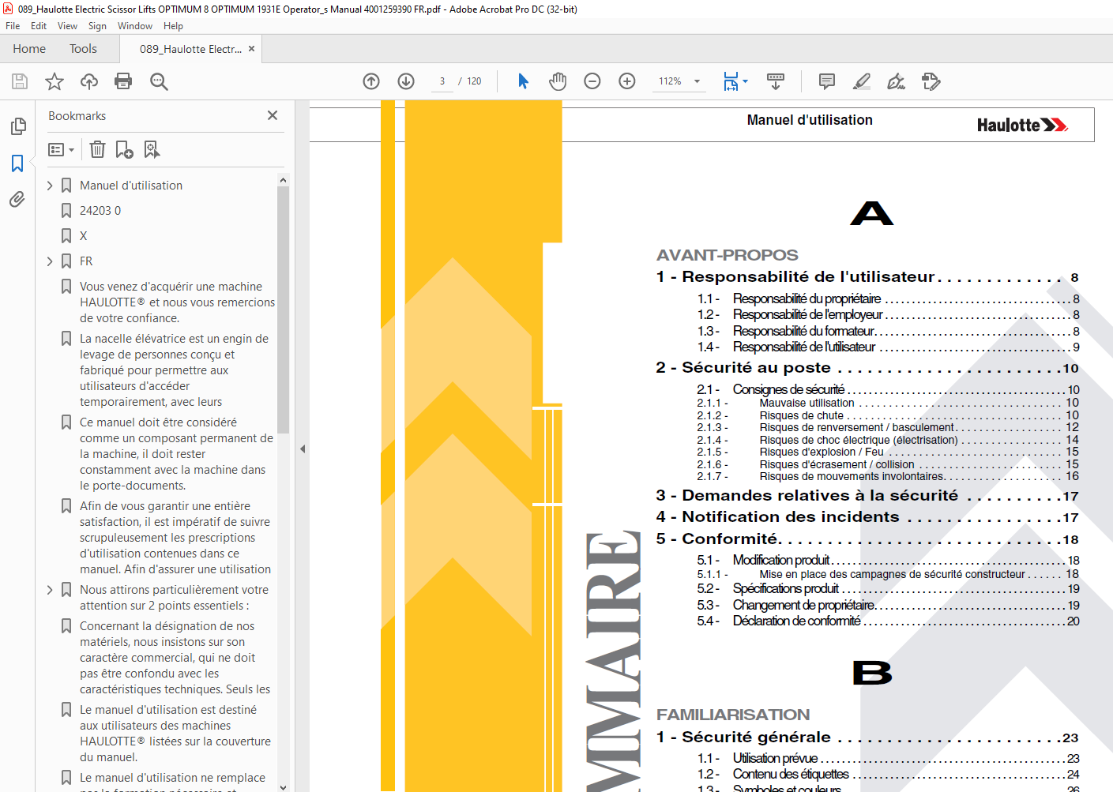Collapse the navigation pane arrow
This screenshot has width=1113, height=792.
[303, 449]
